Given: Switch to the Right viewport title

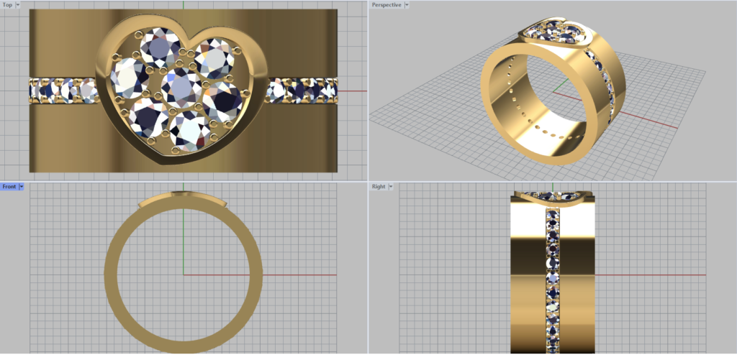Looking at the screenshot, I should pyautogui.click(x=379, y=187).
